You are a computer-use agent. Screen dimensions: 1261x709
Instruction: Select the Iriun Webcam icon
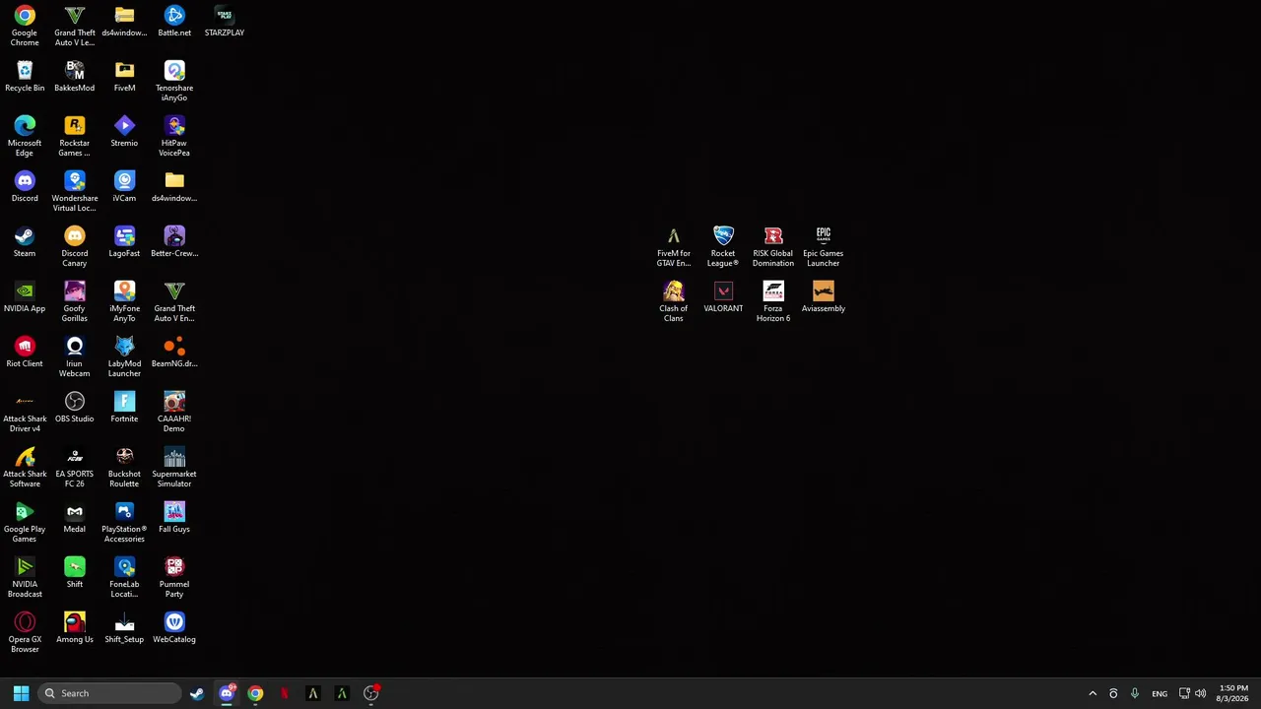click(75, 356)
